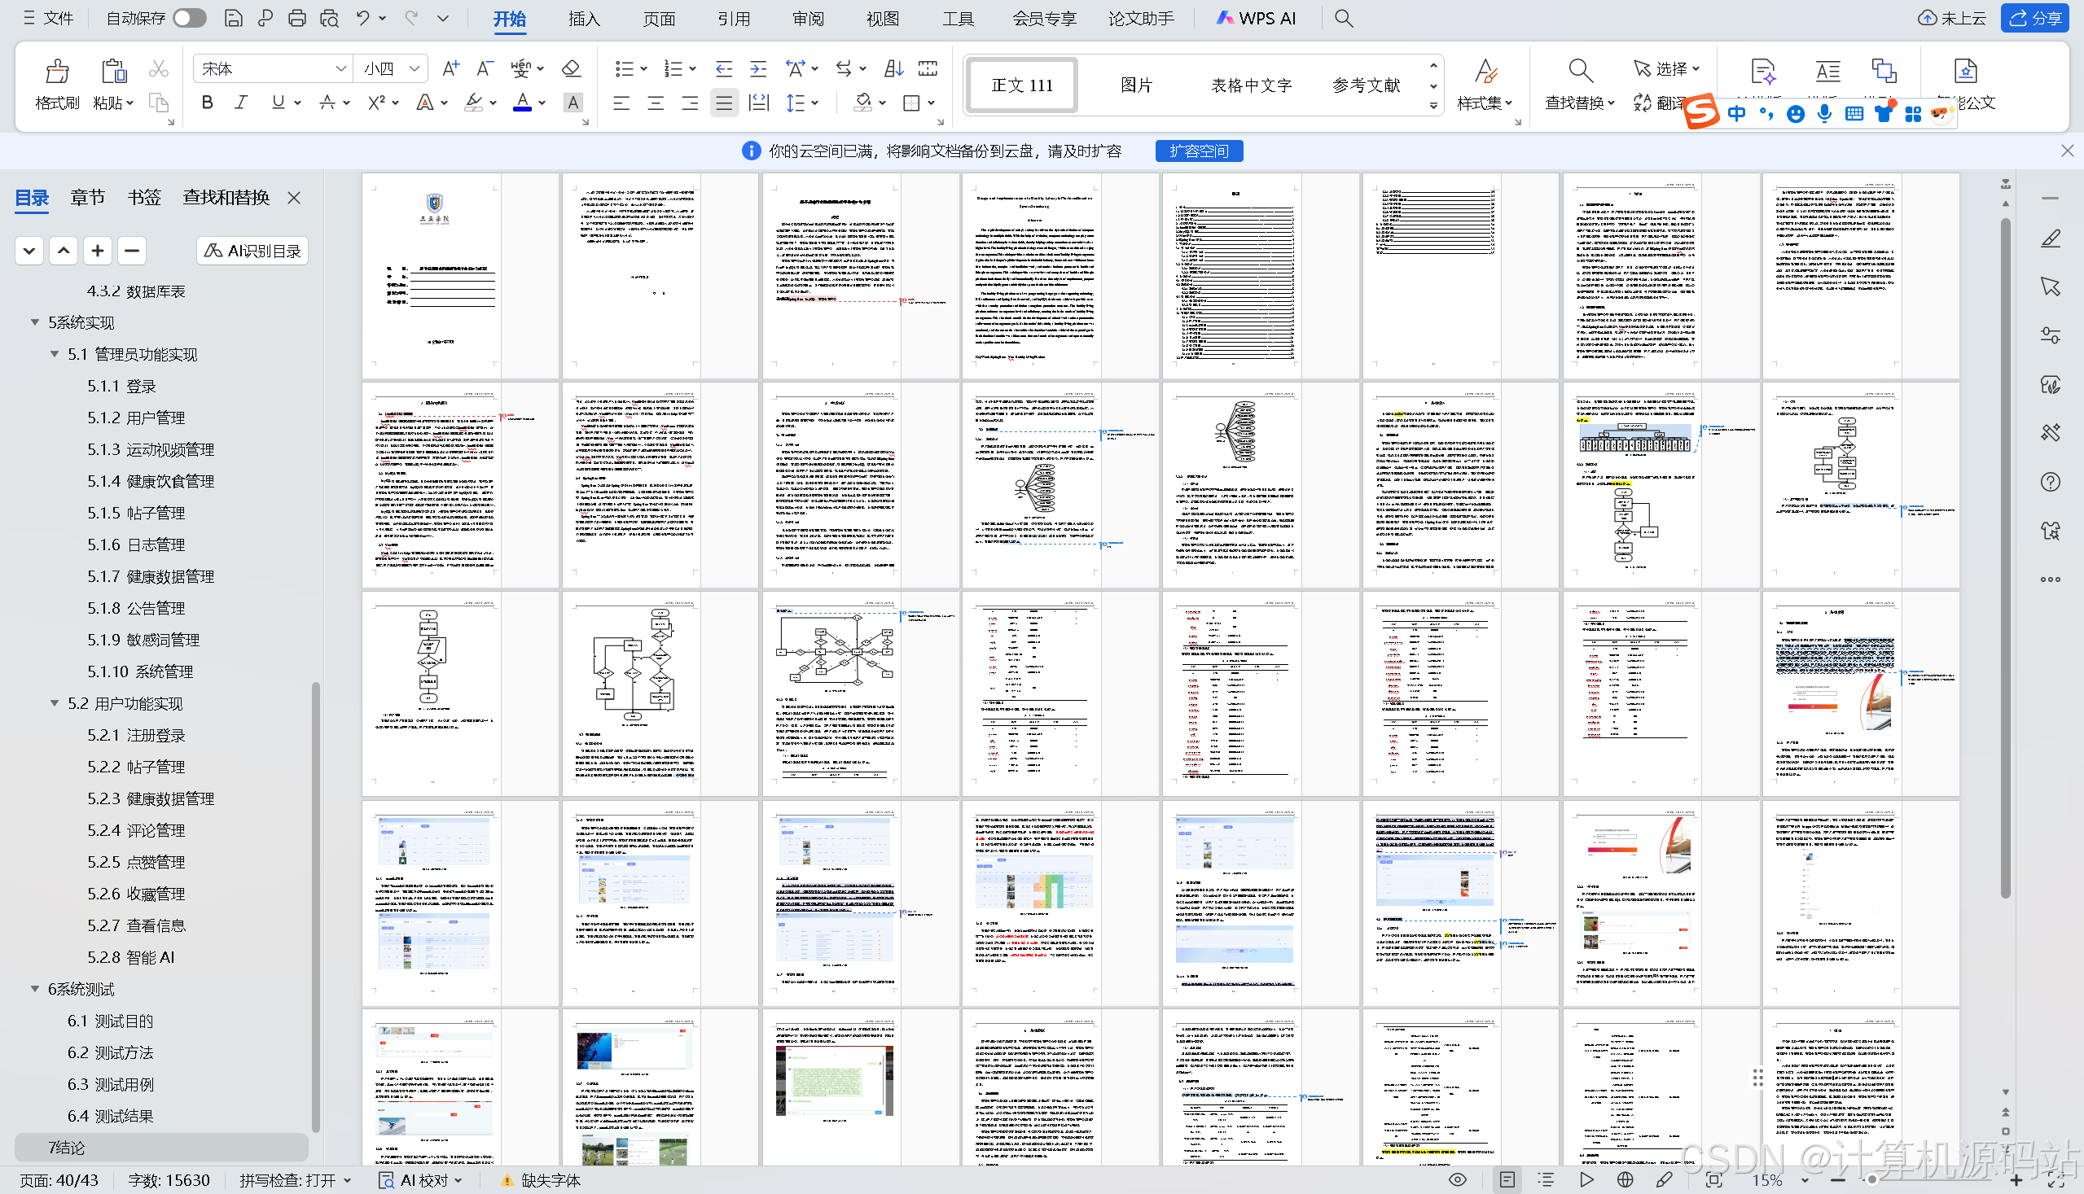
Task: Center align the text
Action: [x=656, y=103]
